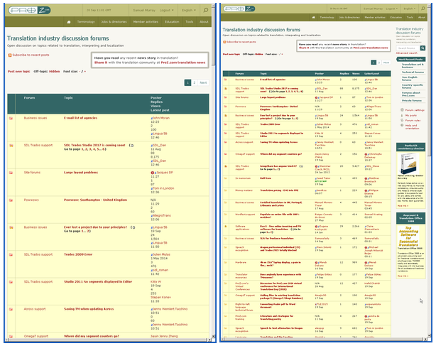The image size is (436, 346).
Task: Click left window horizontal scrollbar
Action: (x=109, y=340)
